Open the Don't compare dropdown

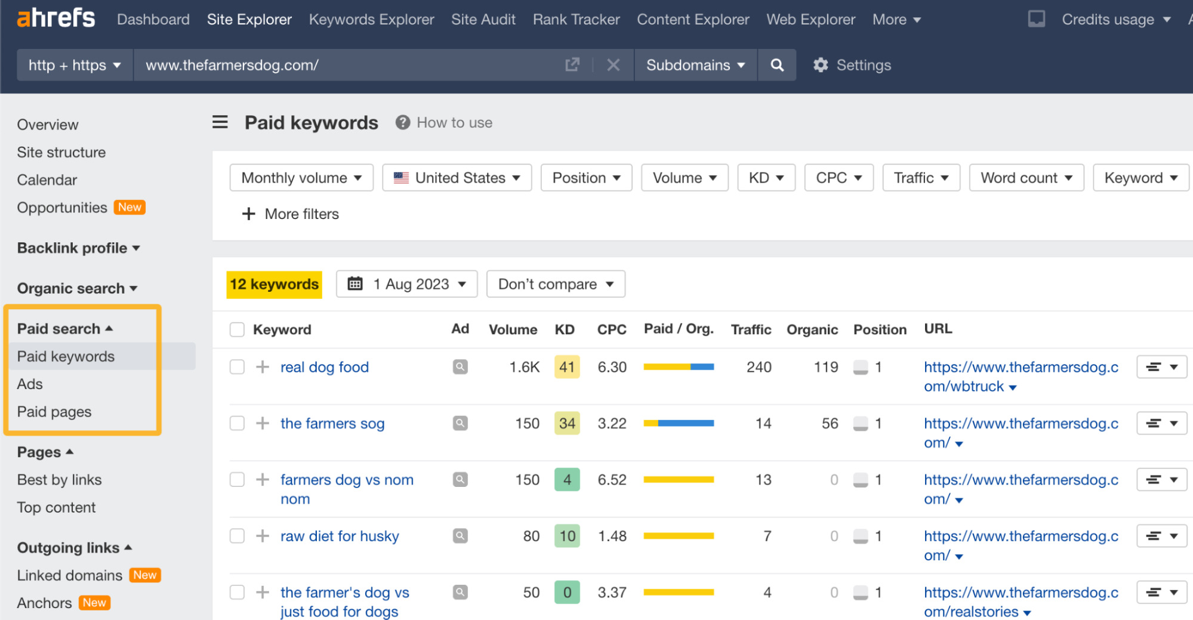[555, 283]
